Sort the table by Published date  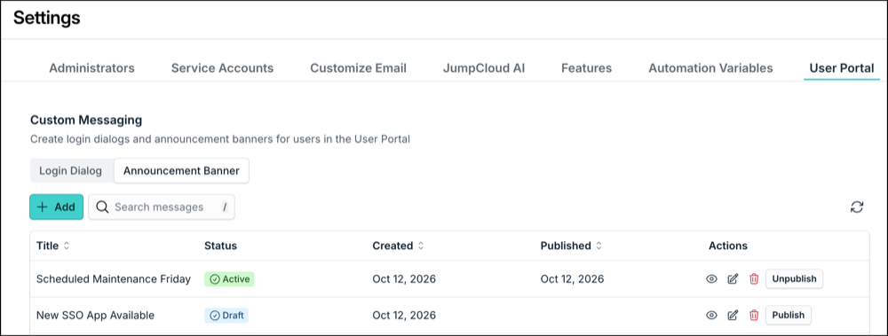coord(599,246)
